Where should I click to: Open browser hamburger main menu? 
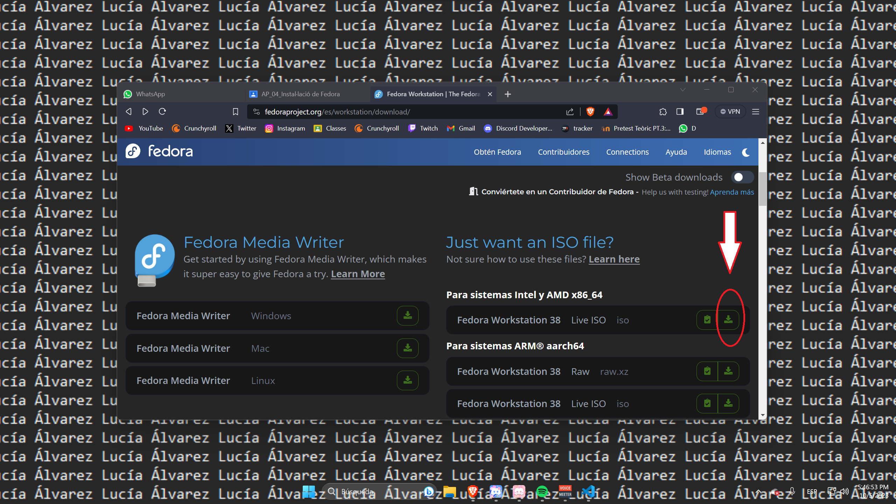point(756,112)
